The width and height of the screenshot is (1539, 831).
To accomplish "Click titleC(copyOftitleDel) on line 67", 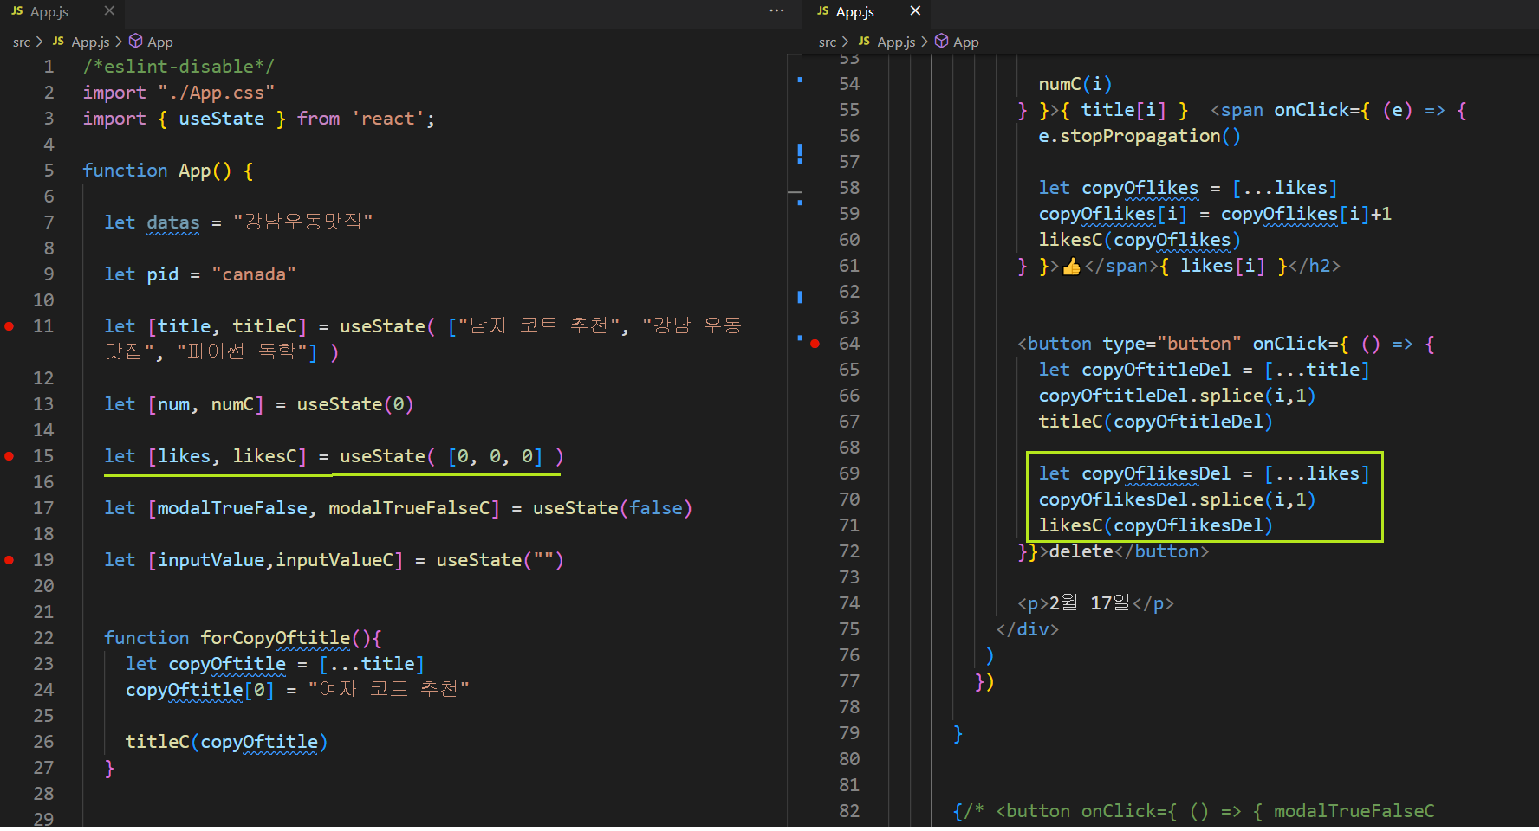I will click(1156, 422).
